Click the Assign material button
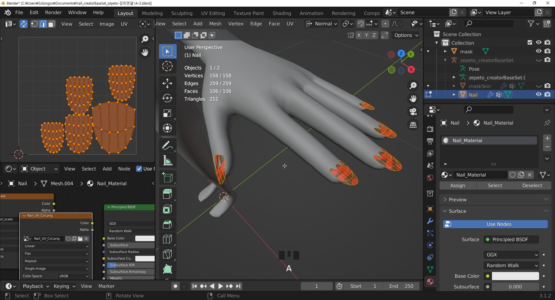 (458, 185)
